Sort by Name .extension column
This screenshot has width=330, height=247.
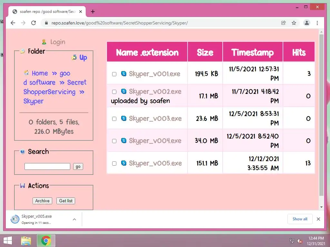click(147, 52)
